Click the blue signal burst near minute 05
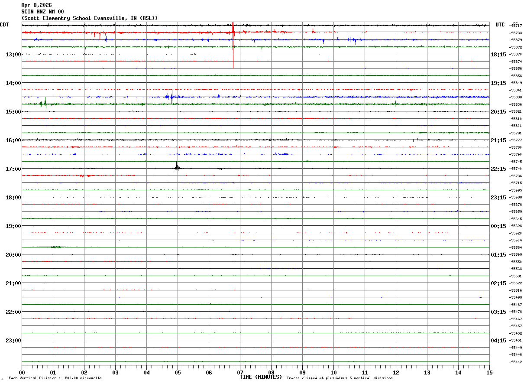Viewport: 524px width, 384px height. coord(172,96)
